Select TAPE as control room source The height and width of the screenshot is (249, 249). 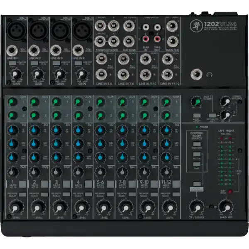(x=197, y=164)
